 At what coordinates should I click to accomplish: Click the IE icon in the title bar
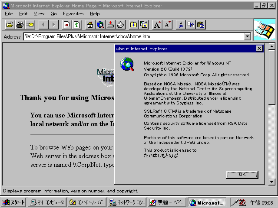pyautogui.click(x=6, y=6)
